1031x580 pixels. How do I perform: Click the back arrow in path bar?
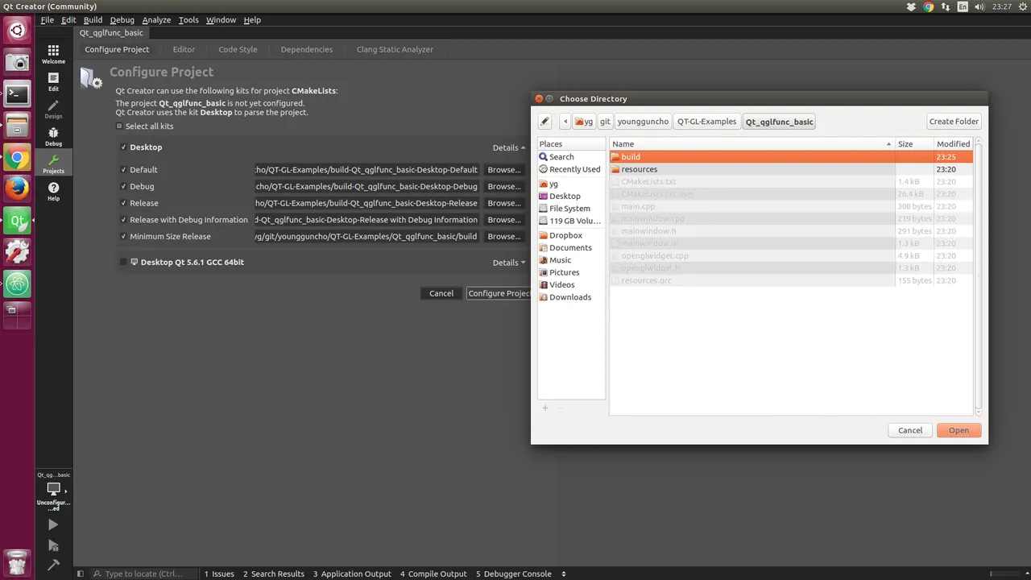click(565, 122)
